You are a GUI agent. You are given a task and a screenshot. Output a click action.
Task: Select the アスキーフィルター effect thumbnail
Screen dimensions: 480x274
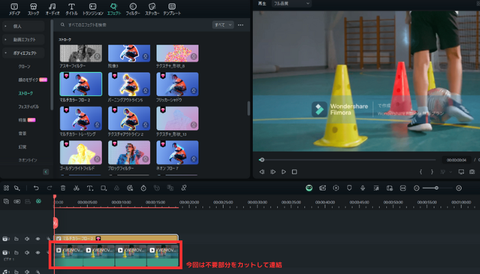[81, 53]
